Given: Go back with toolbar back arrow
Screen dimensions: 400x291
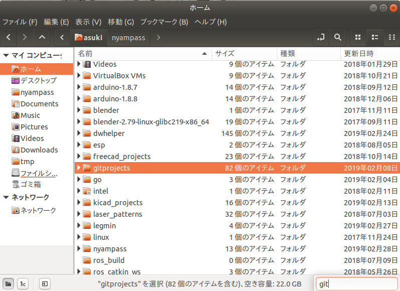Looking at the screenshot, I should tap(9, 38).
